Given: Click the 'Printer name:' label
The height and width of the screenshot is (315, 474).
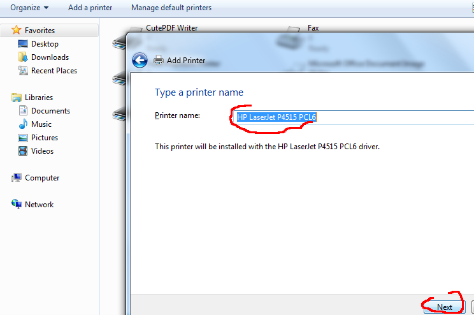Looking at the screenshot, I should point(177,115).
